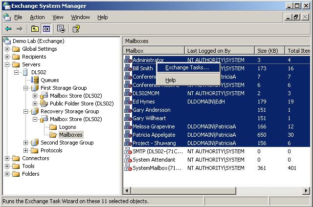Open the toolbar Help question-mark icon
The height and width of the screenshot is (207, 313).
(x=76, y=29)
